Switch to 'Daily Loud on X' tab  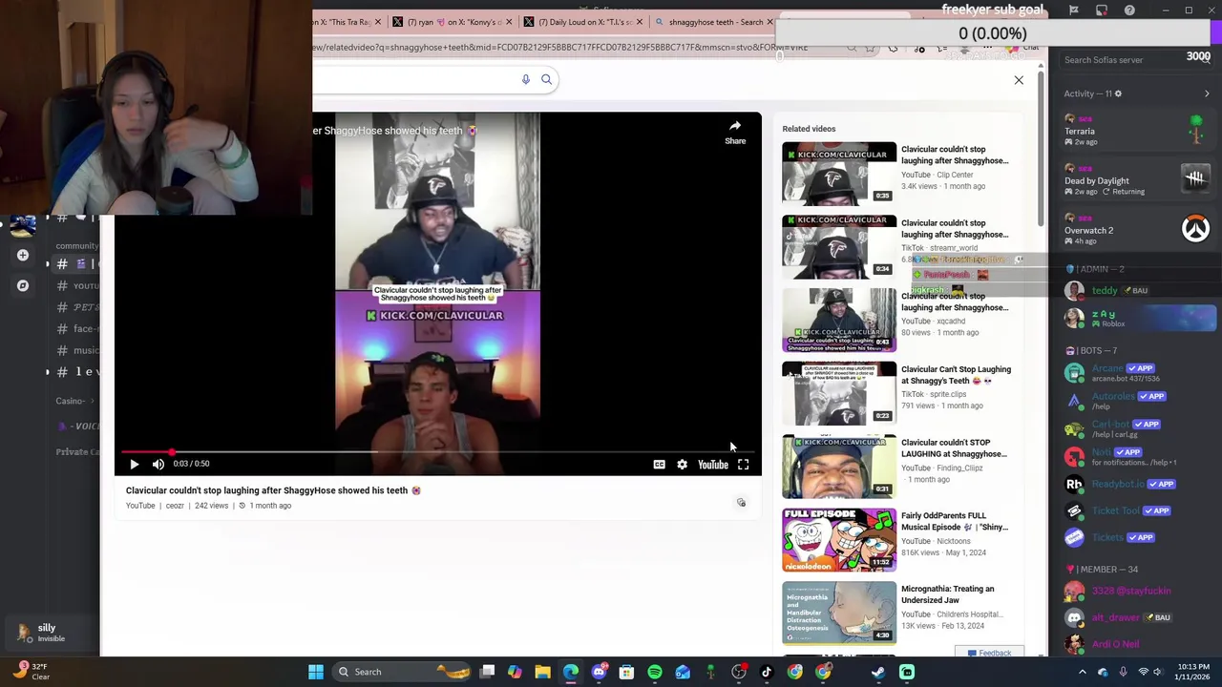click(584, 22)
